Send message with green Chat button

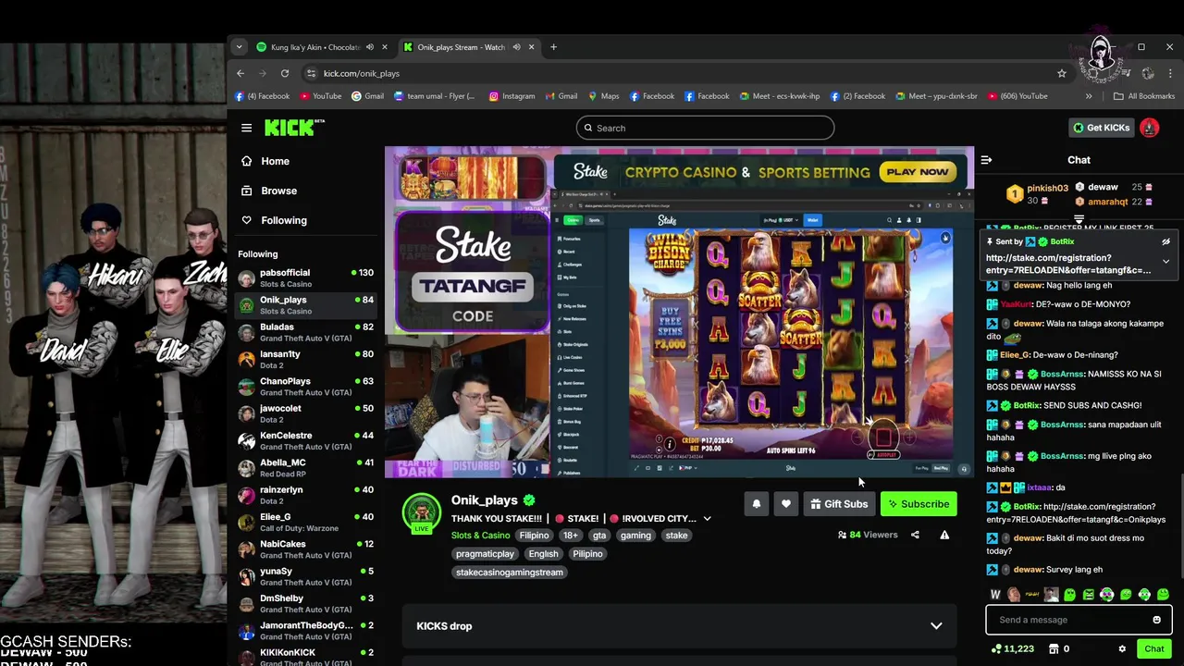click(1153, 648)
